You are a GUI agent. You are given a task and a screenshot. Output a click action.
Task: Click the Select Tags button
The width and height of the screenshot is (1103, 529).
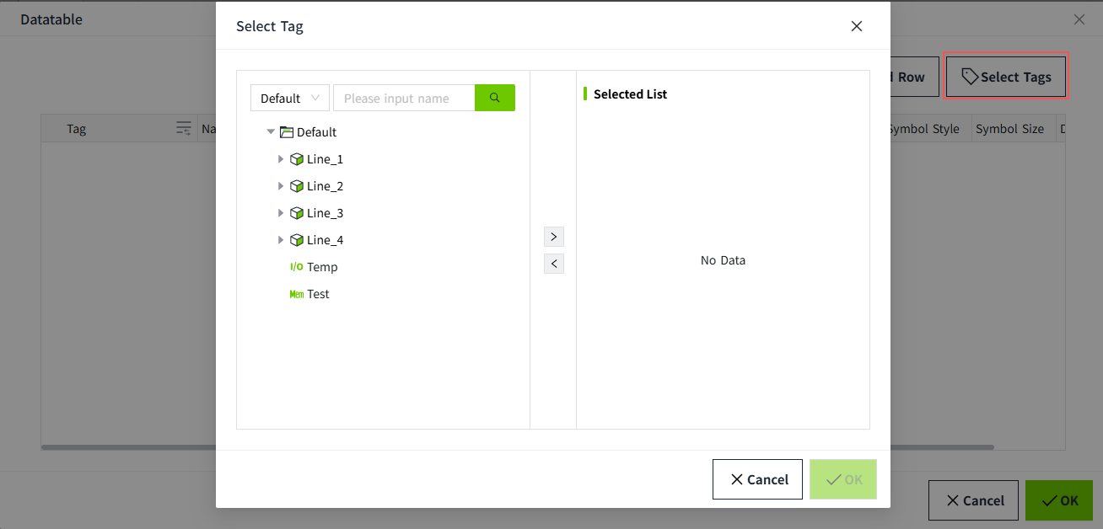pos(1006,77)
